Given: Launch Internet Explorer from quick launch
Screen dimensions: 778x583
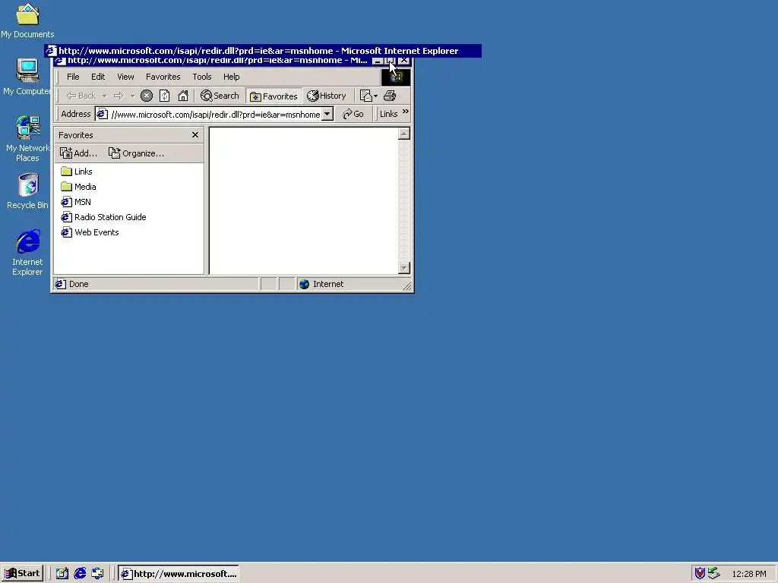Looking at the screenshot, I should (80, 574).
